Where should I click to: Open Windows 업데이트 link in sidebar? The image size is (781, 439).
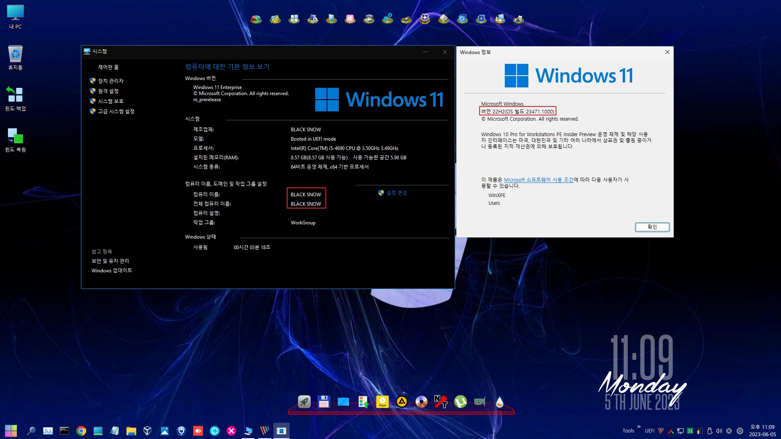tap(112, 270)
